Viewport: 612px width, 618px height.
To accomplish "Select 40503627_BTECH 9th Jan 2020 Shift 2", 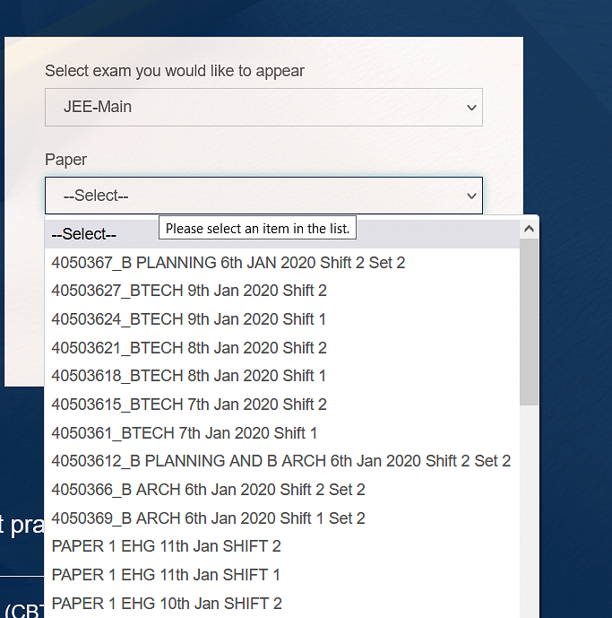I will 282,291.
